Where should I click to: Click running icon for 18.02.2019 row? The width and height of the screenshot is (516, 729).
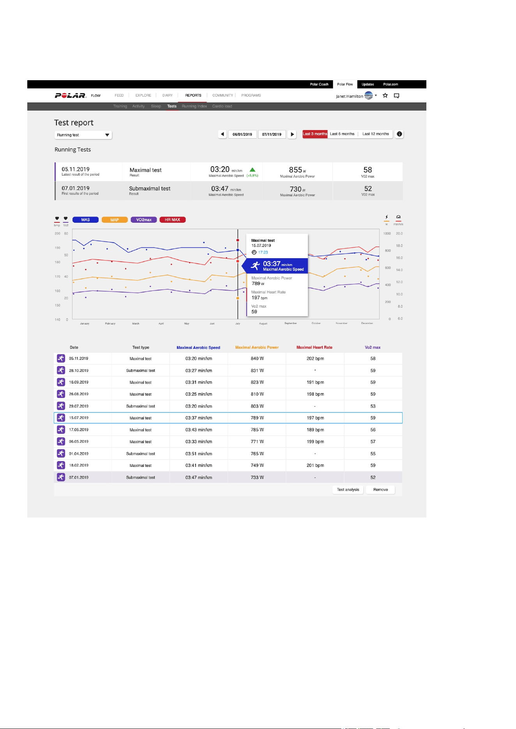[61, 465]
